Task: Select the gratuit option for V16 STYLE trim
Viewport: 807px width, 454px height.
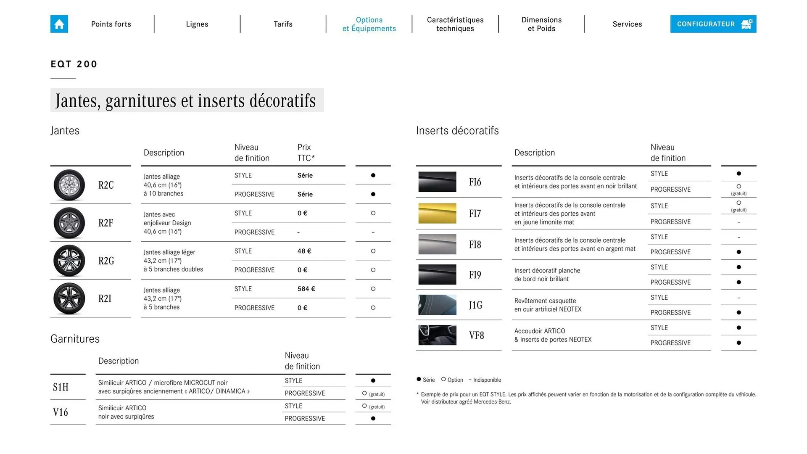Action: tap(364, 405)
